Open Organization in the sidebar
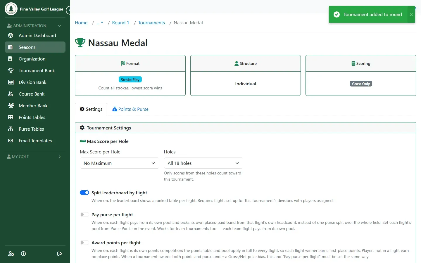Viewport: 421px width, 263px height. click(35, 59)
